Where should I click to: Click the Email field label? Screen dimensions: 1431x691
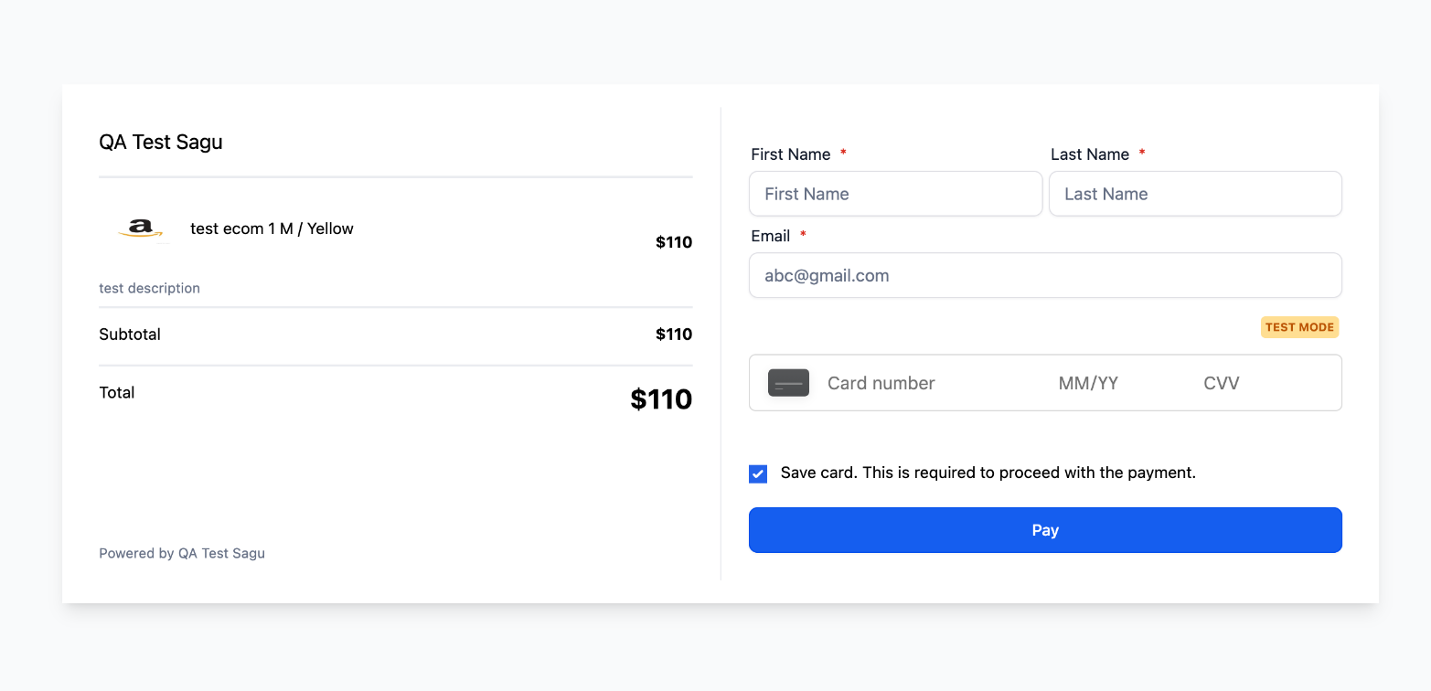tap(771, 236)
